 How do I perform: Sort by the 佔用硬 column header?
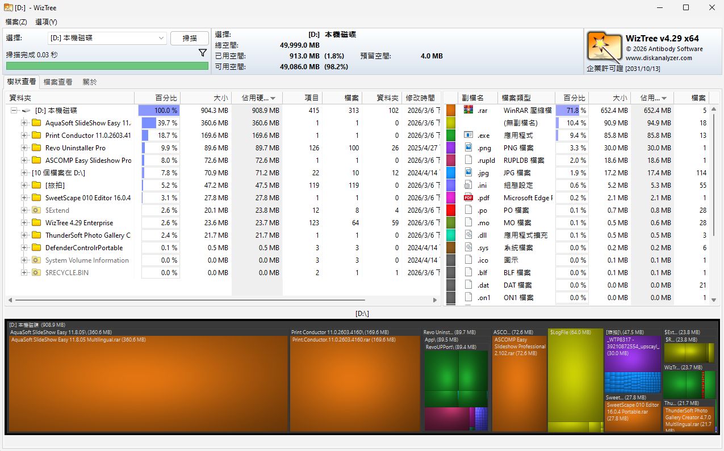click(257, 98)
